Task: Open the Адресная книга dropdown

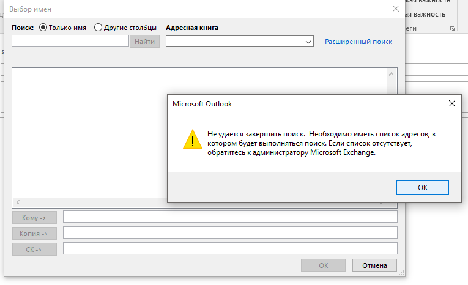Action: pos(240,42)
